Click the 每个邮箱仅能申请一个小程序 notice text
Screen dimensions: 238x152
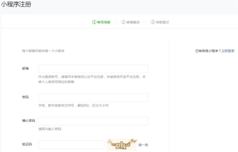click(43, 51)
